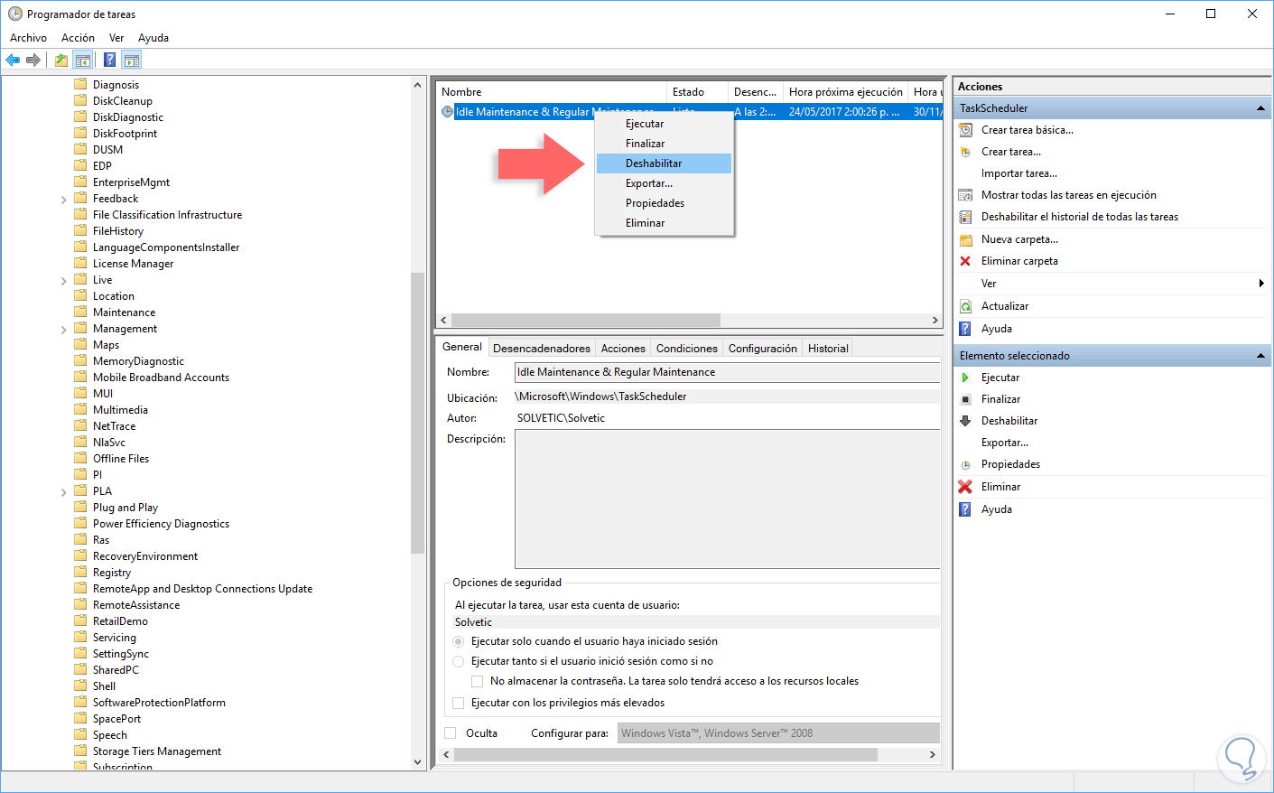Click the Crear tarea básica icon
Viewport: 1274px width, 793px height.
pyautogui.click(x=965, y=130)
